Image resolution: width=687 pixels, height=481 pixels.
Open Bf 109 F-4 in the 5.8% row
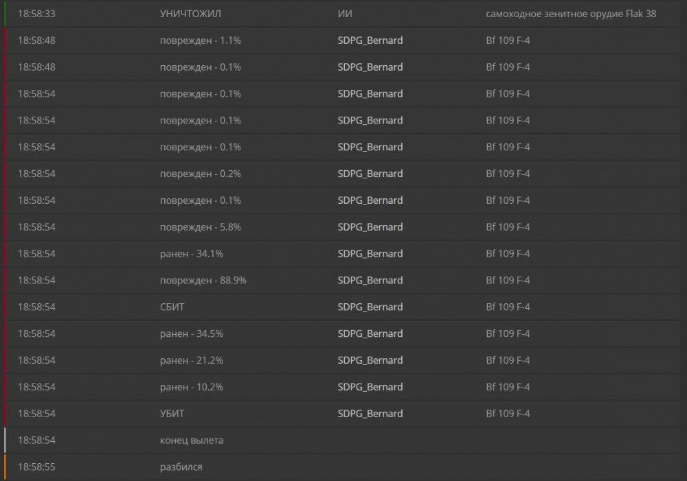coord(508,227)
